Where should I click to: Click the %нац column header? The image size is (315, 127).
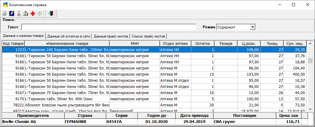[272, 44]
